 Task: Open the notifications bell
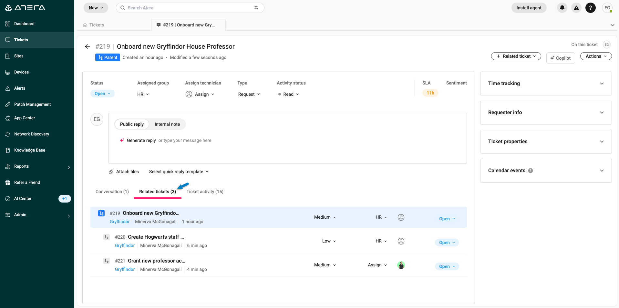tap(562, 8)
